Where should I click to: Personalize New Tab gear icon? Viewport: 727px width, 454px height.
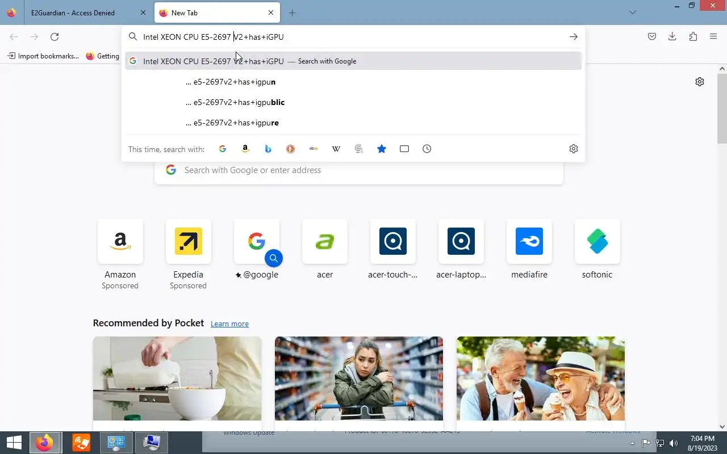pos(700,82)
